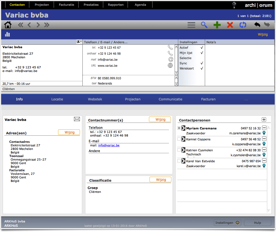Open the info@variac.be mail link
The width and height of the screenshot is (276, 232).
[109, 145]
